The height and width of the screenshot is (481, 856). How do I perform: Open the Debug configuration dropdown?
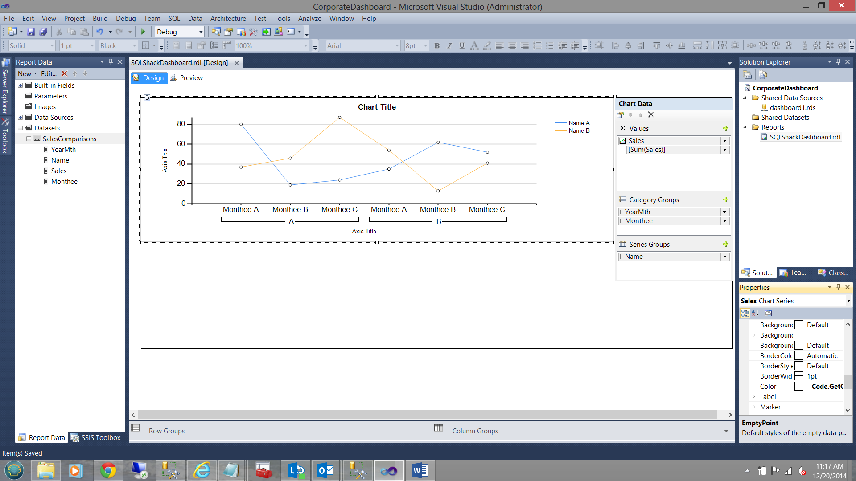pyautogui.click(x=201, y=32)
